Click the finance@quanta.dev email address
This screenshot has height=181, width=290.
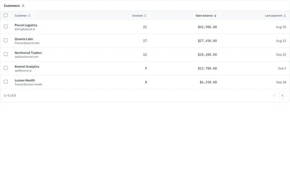[27, 43]
